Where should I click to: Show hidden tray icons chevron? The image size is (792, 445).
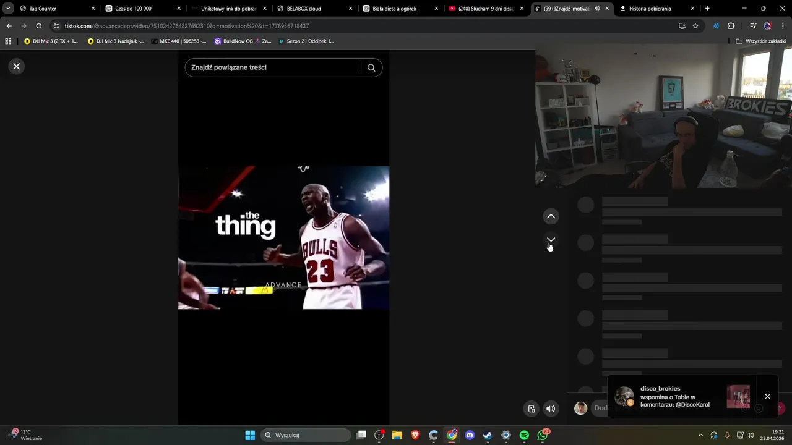click(700, 435)
